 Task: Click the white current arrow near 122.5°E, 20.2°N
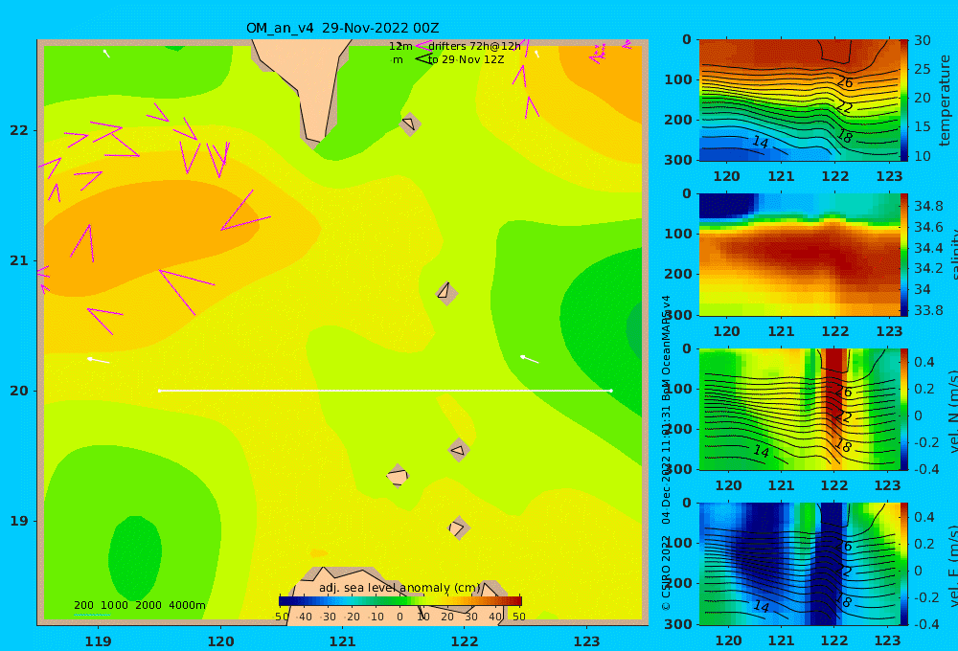tap(529, 359)
